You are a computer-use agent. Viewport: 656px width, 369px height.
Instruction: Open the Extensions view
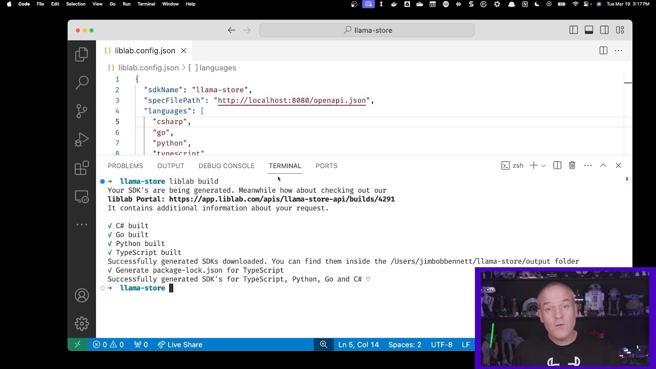pyautogui.click(x=81, y=168)
